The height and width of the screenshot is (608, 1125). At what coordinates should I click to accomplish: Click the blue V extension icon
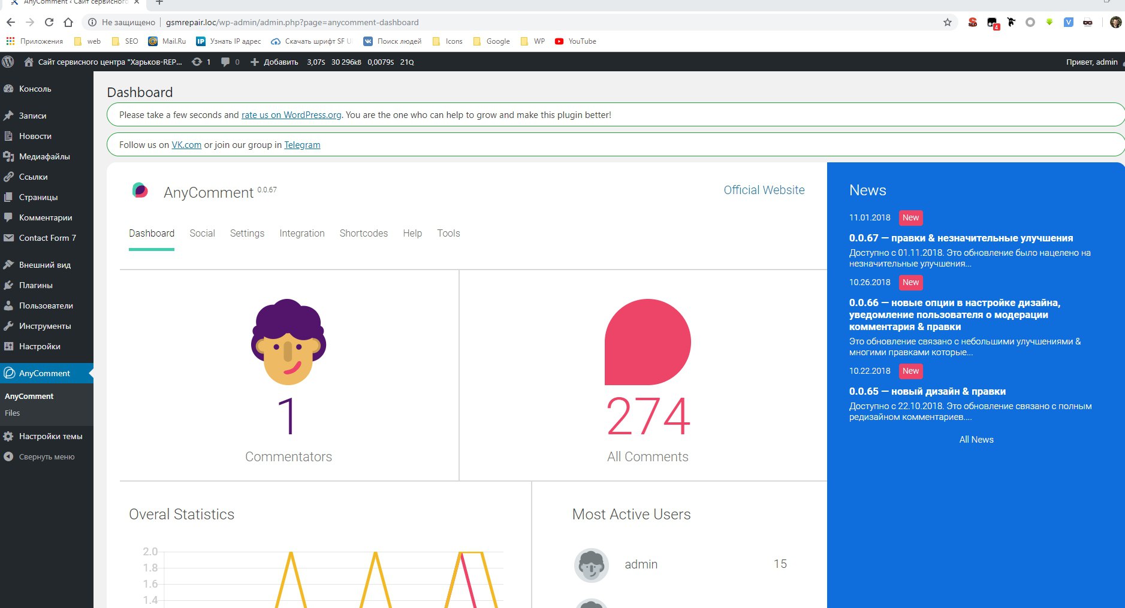(x=1069, y=22)
